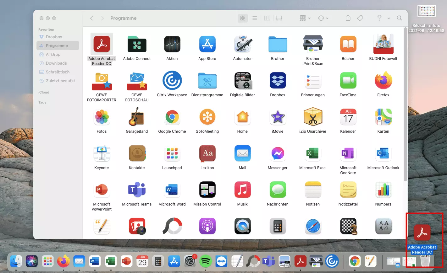Image resolution: width=447 pixels, height=273 pixels.
Task: Open Finder from the Dock
Action: (x=16, y=261)
